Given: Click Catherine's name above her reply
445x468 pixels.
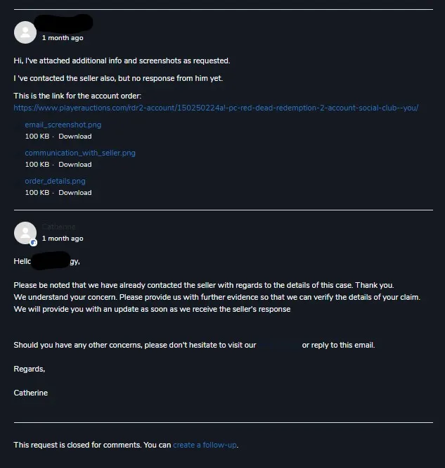Looking at the screenshot, I should click(x=58, y=227).
